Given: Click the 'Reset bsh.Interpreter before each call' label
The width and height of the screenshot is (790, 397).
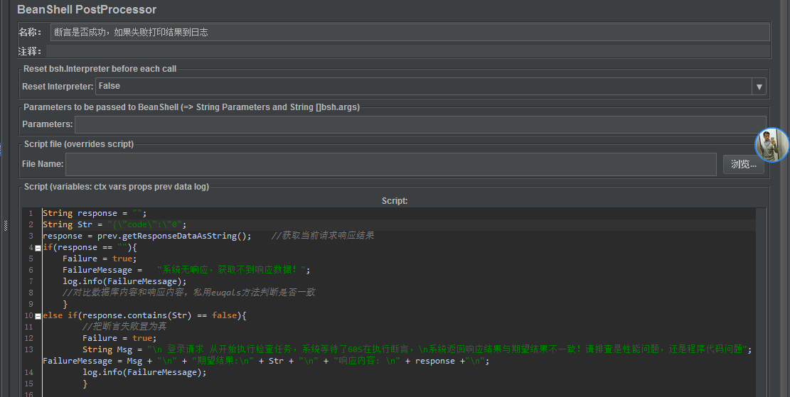Looking at the screenshot, I should 100,69.
